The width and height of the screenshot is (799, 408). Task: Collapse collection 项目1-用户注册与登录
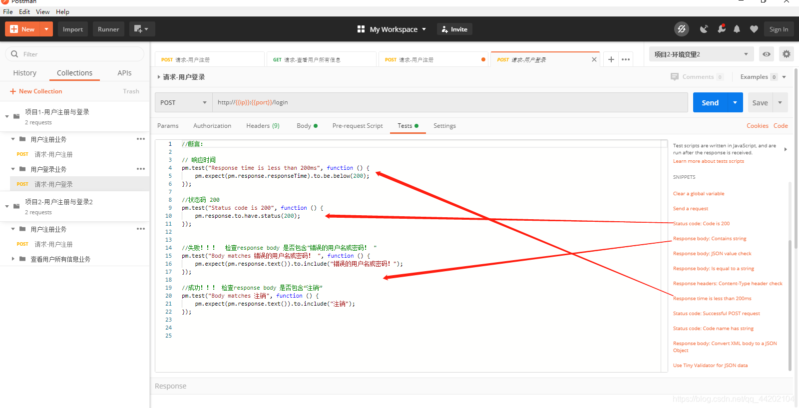click(x=7, y=116)
